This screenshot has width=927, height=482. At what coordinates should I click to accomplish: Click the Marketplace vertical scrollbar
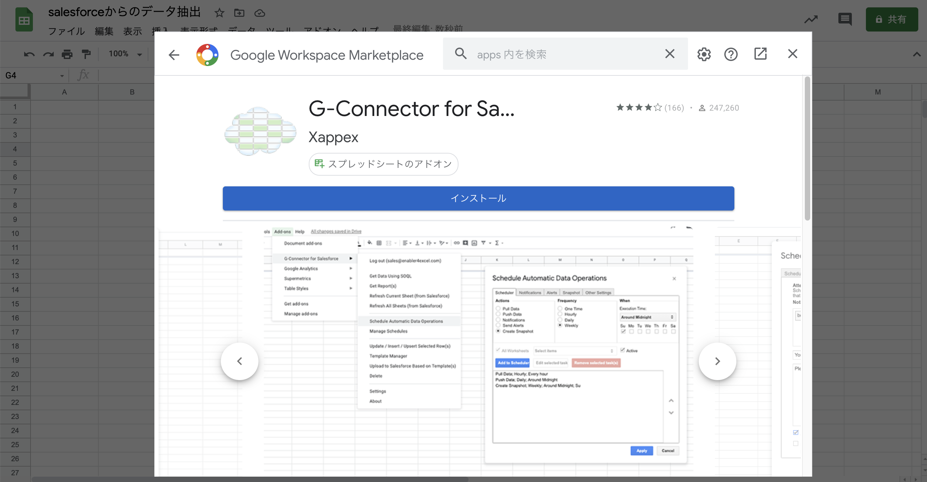[x=807, y=148]
